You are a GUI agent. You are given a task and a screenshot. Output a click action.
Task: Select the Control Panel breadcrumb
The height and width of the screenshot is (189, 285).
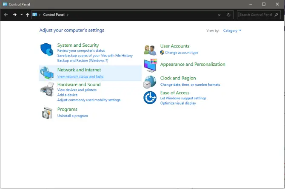(54, 15)
